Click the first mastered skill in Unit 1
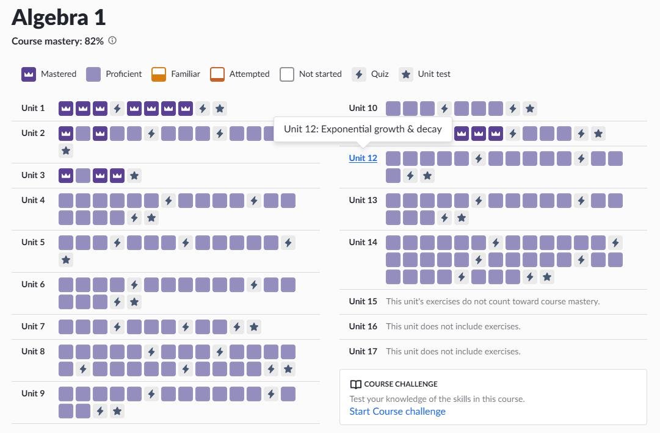 [x=66, y=109]
